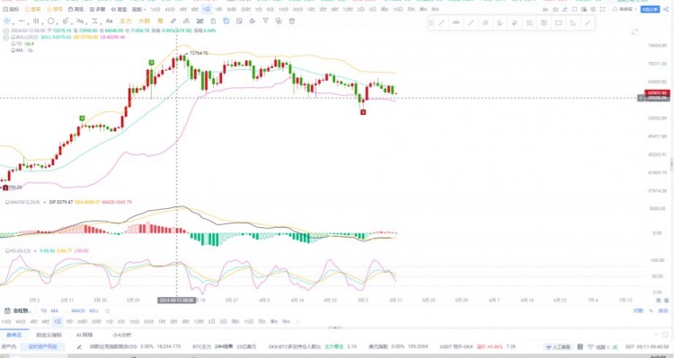Click the trash delete drawings icon
The width and height of the screenshot is (674, 358).
click(x=291, y=21)
